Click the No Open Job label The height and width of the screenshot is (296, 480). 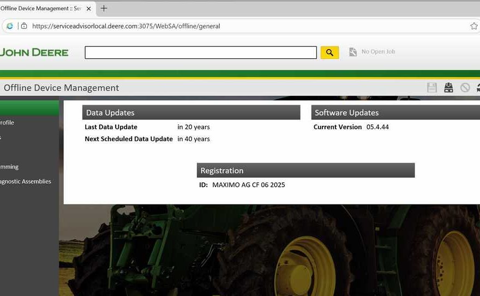[x=378, y=52]
